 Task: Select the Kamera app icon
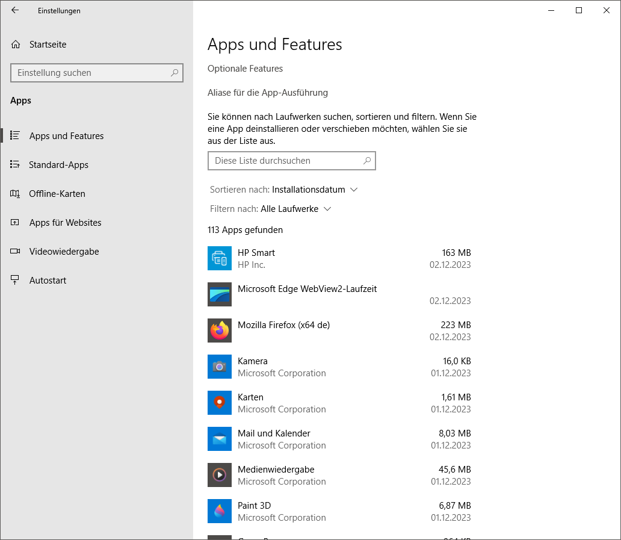coord(220,367)
